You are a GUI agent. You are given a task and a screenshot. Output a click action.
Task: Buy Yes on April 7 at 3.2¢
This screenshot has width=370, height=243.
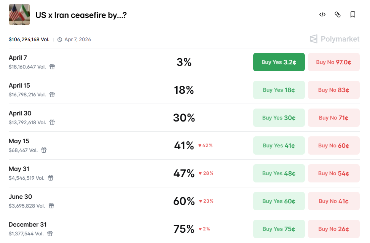[279, 62]
